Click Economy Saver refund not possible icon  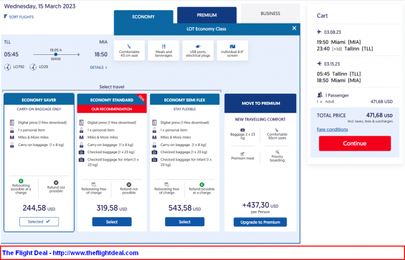point(56,182)
